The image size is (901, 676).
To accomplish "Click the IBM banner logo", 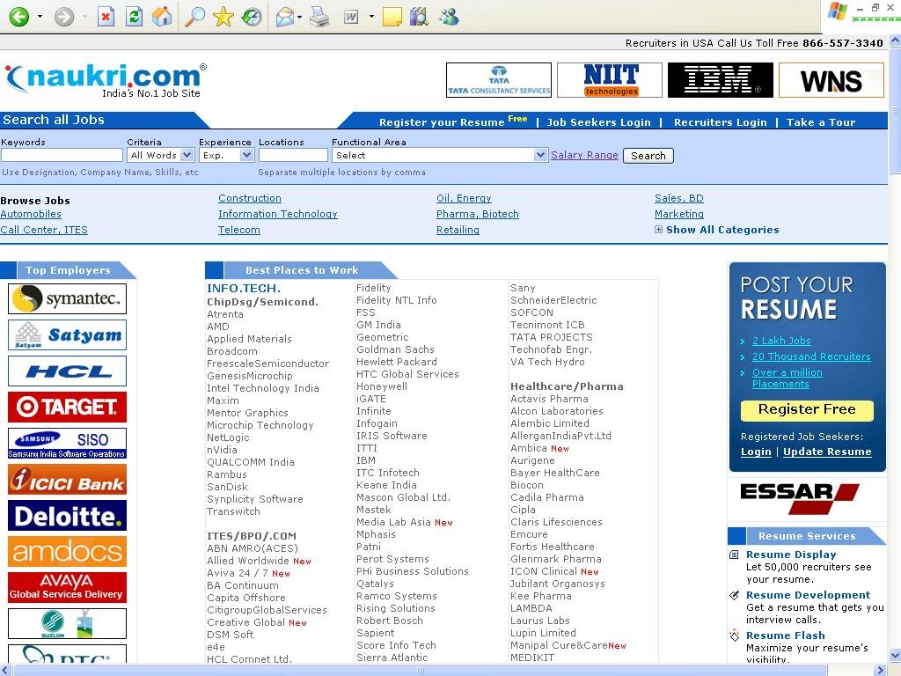I will click(721, 80).
